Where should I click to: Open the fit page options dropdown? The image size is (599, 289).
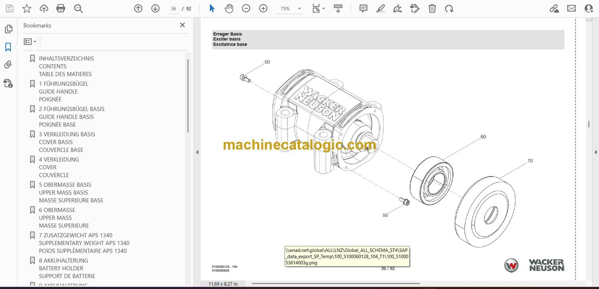pyautogui.click(x=318, y=8)
